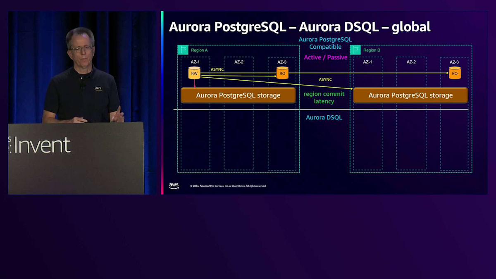Click the AZ-1 label in Region B
The image size is (496, 279).
click(367, 62)
